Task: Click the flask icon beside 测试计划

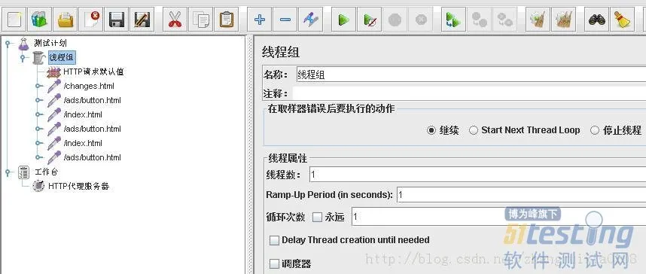Action: 23,43
